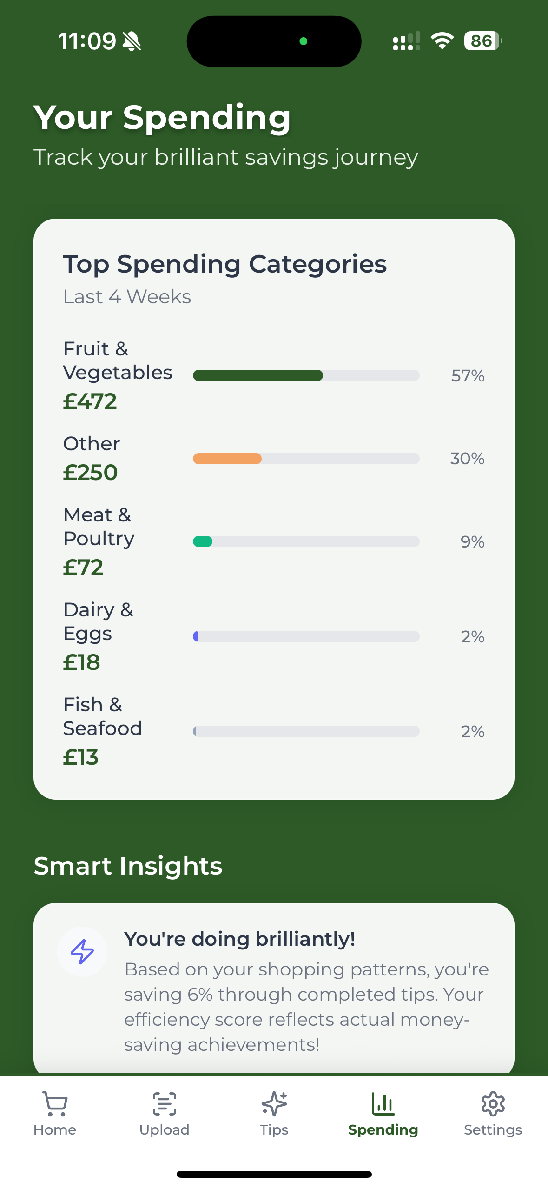The width and height of the screenshot is (548, 1189).
Task: Tap the Spending bar chart icon
Action: tap(383, 1103)
